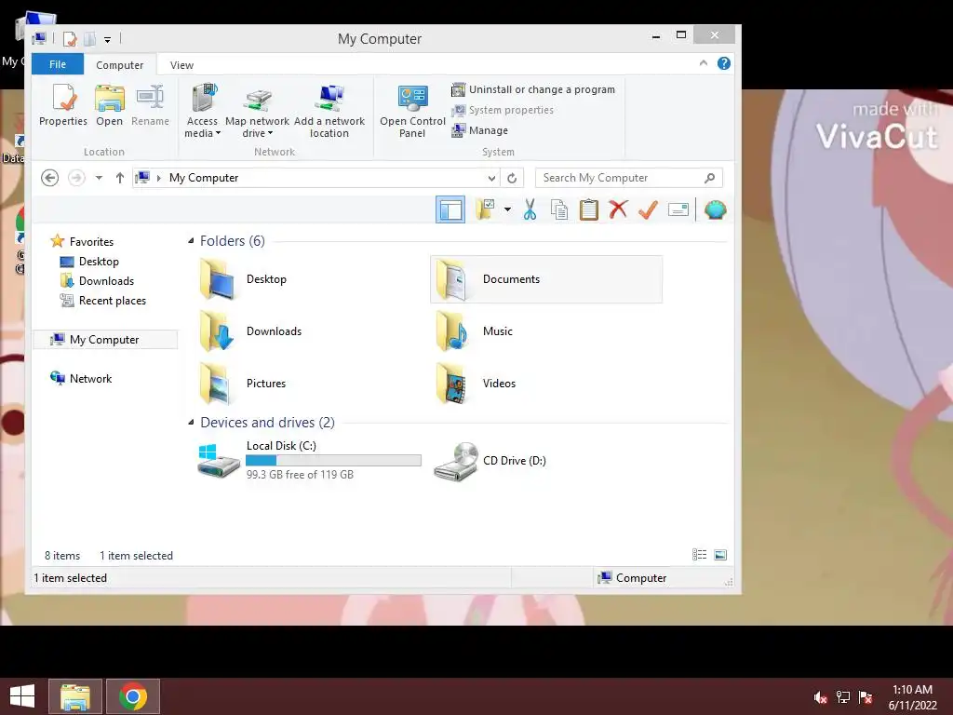Viewport: 953px width, 715px height.
Task: Open the Access media dropdown
Action: pos(202,112)
